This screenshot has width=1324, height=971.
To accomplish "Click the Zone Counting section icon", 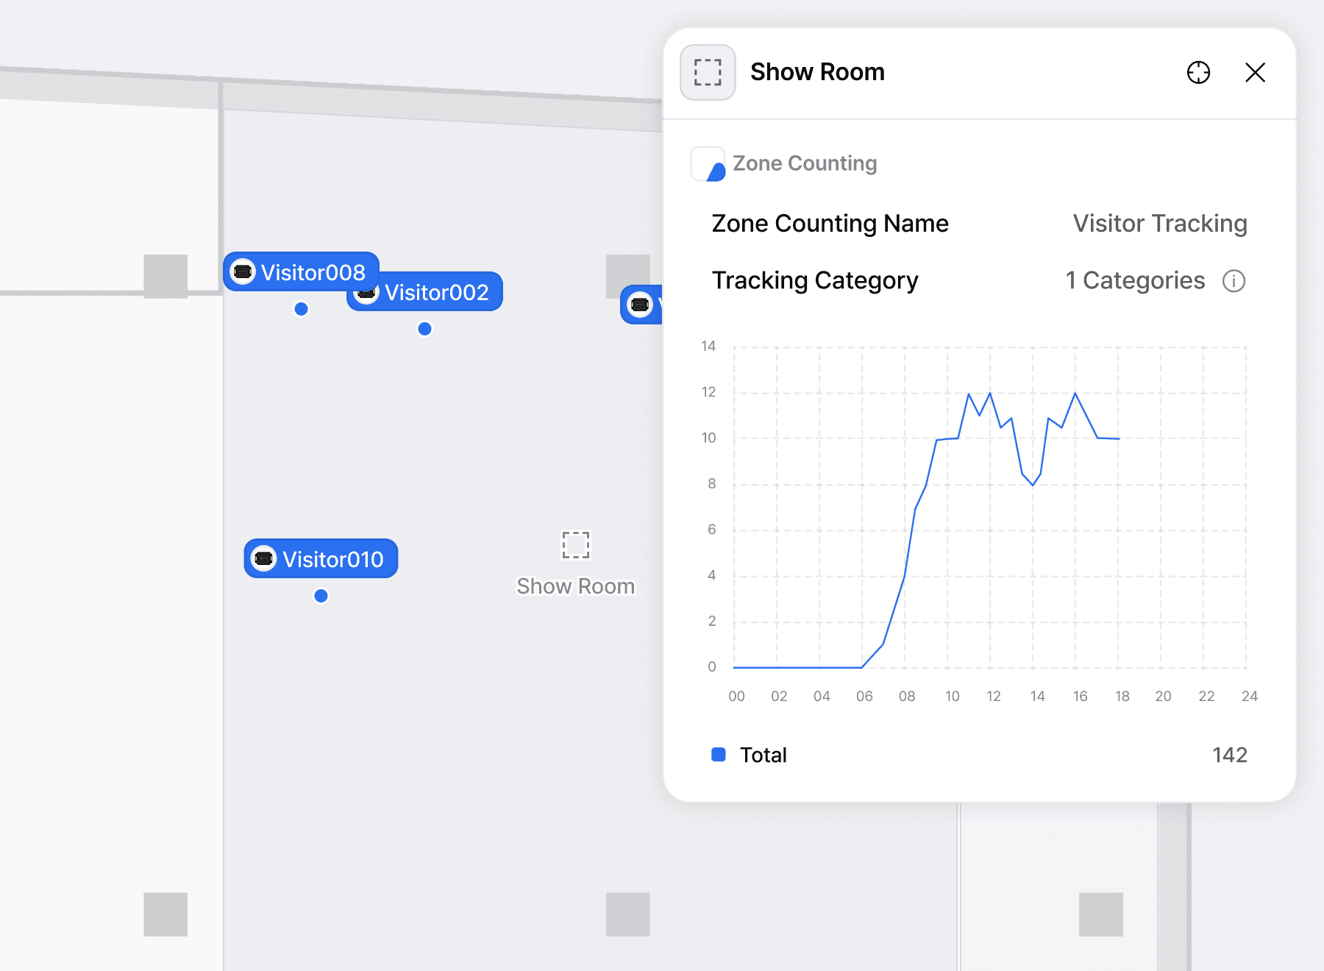I will pyautogui.click(x=708, y=164).
